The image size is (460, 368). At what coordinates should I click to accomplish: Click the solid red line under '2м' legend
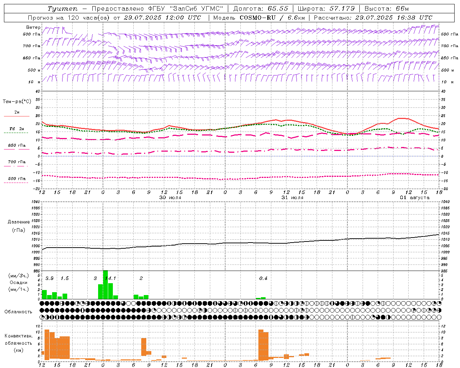pos(17,116)
